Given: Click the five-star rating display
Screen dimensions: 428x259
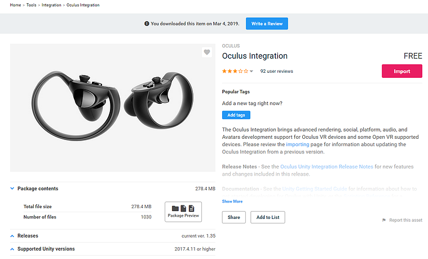Looking at the screenshot, I should [x=235, y=71].
